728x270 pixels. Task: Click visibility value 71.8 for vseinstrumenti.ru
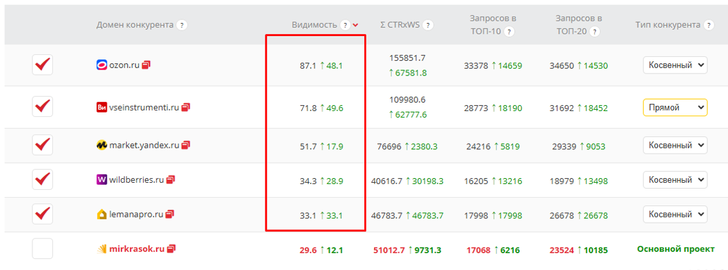pyautogui.click(x=308, y=109)
